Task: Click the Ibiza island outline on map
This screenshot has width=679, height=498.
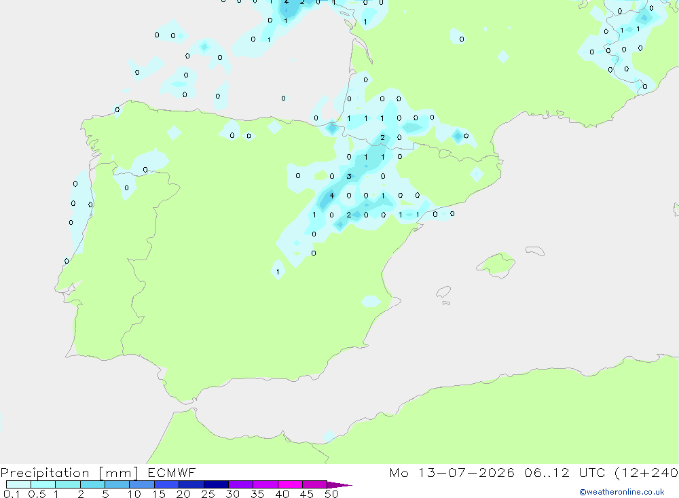Action: 443,292
